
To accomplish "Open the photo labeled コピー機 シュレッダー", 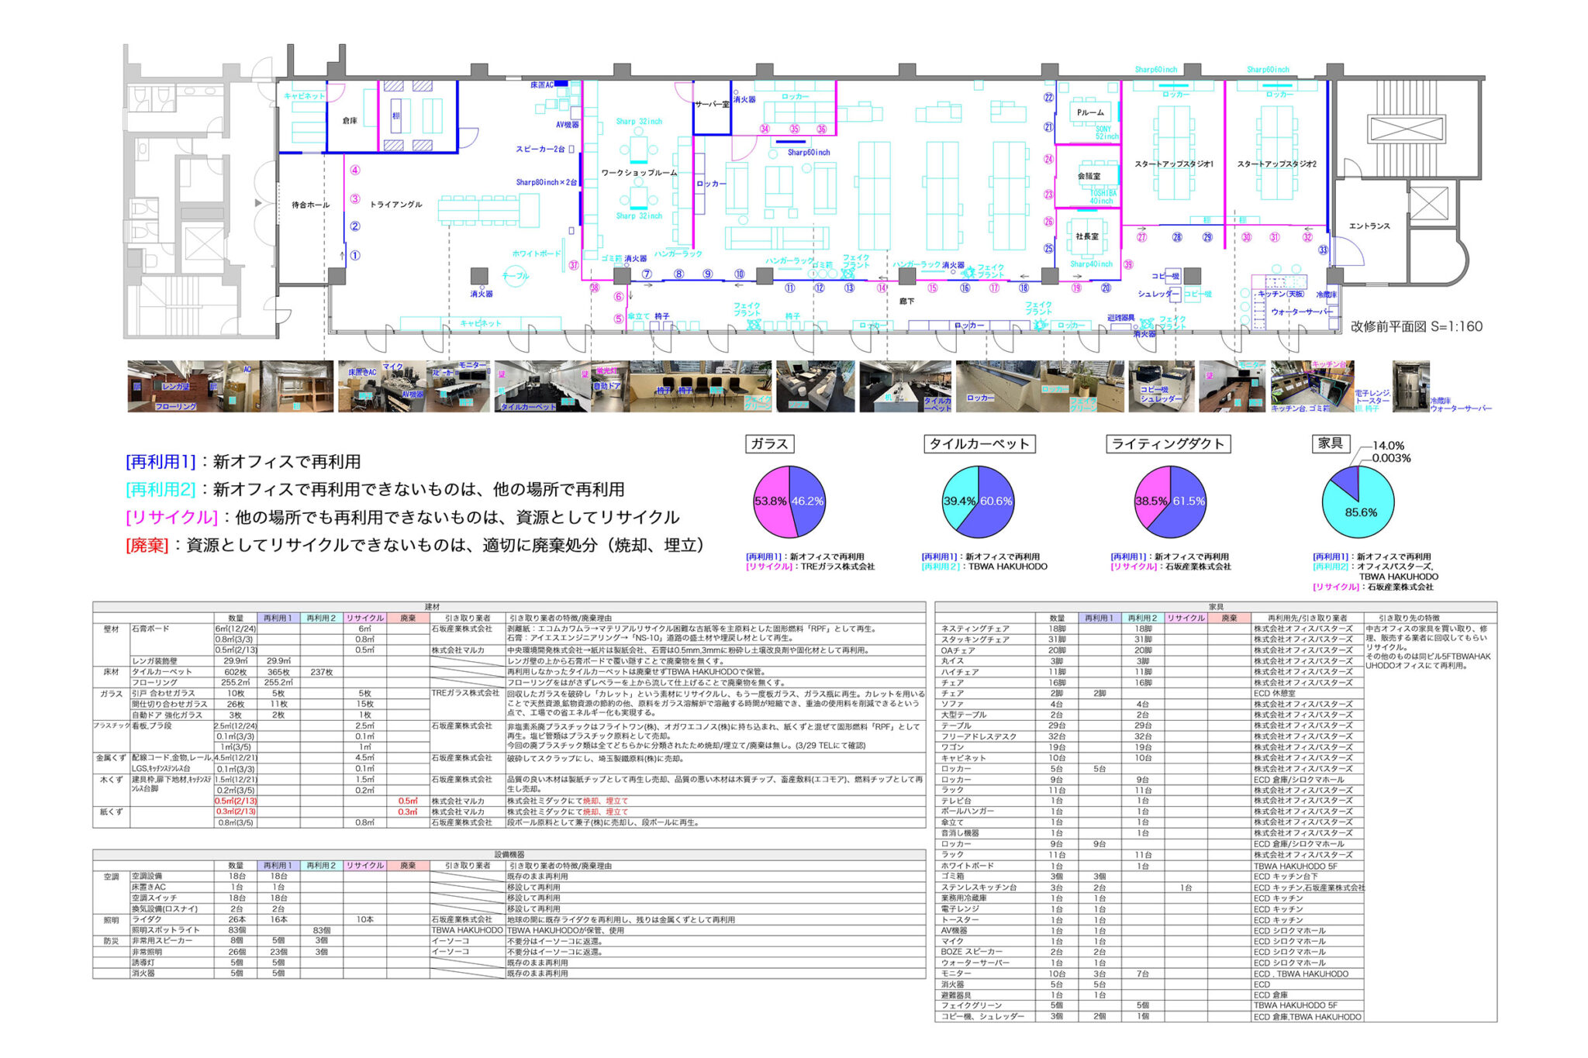I will click(1161, 386).
